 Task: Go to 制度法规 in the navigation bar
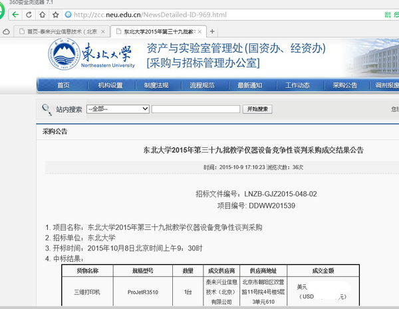point(156,85)
